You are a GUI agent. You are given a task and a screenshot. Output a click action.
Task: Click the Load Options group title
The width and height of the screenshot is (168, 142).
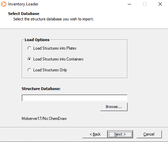tap(37, 40)
